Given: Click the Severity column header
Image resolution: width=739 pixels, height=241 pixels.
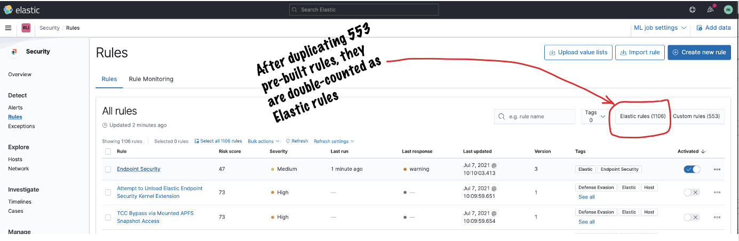Looking at the screenshot, I should pyautogui.click(x=279, y=152).
